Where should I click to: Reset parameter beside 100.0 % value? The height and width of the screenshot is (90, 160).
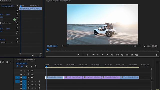(17, 39)
